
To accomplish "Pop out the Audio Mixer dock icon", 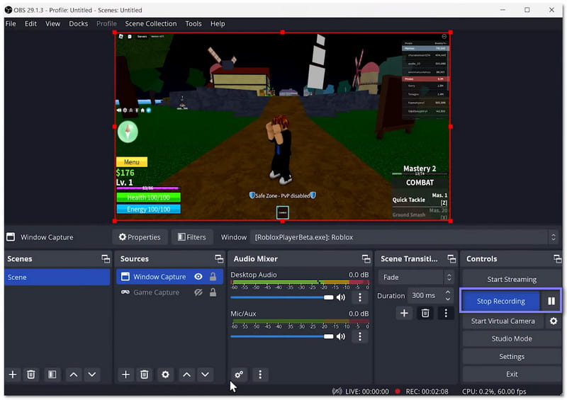I will pyautogui.click(x=366, y=258).
